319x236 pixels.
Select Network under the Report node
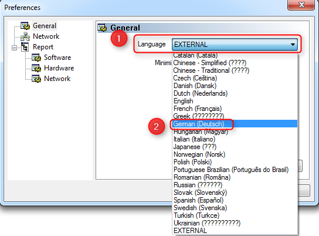57,79
